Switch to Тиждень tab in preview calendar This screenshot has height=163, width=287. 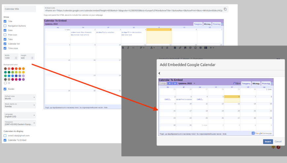pyautogui.click(x=198, y=24)
